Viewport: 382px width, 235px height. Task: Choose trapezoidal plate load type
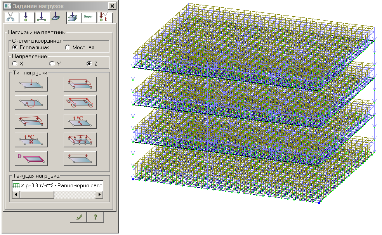coord(31,121)
